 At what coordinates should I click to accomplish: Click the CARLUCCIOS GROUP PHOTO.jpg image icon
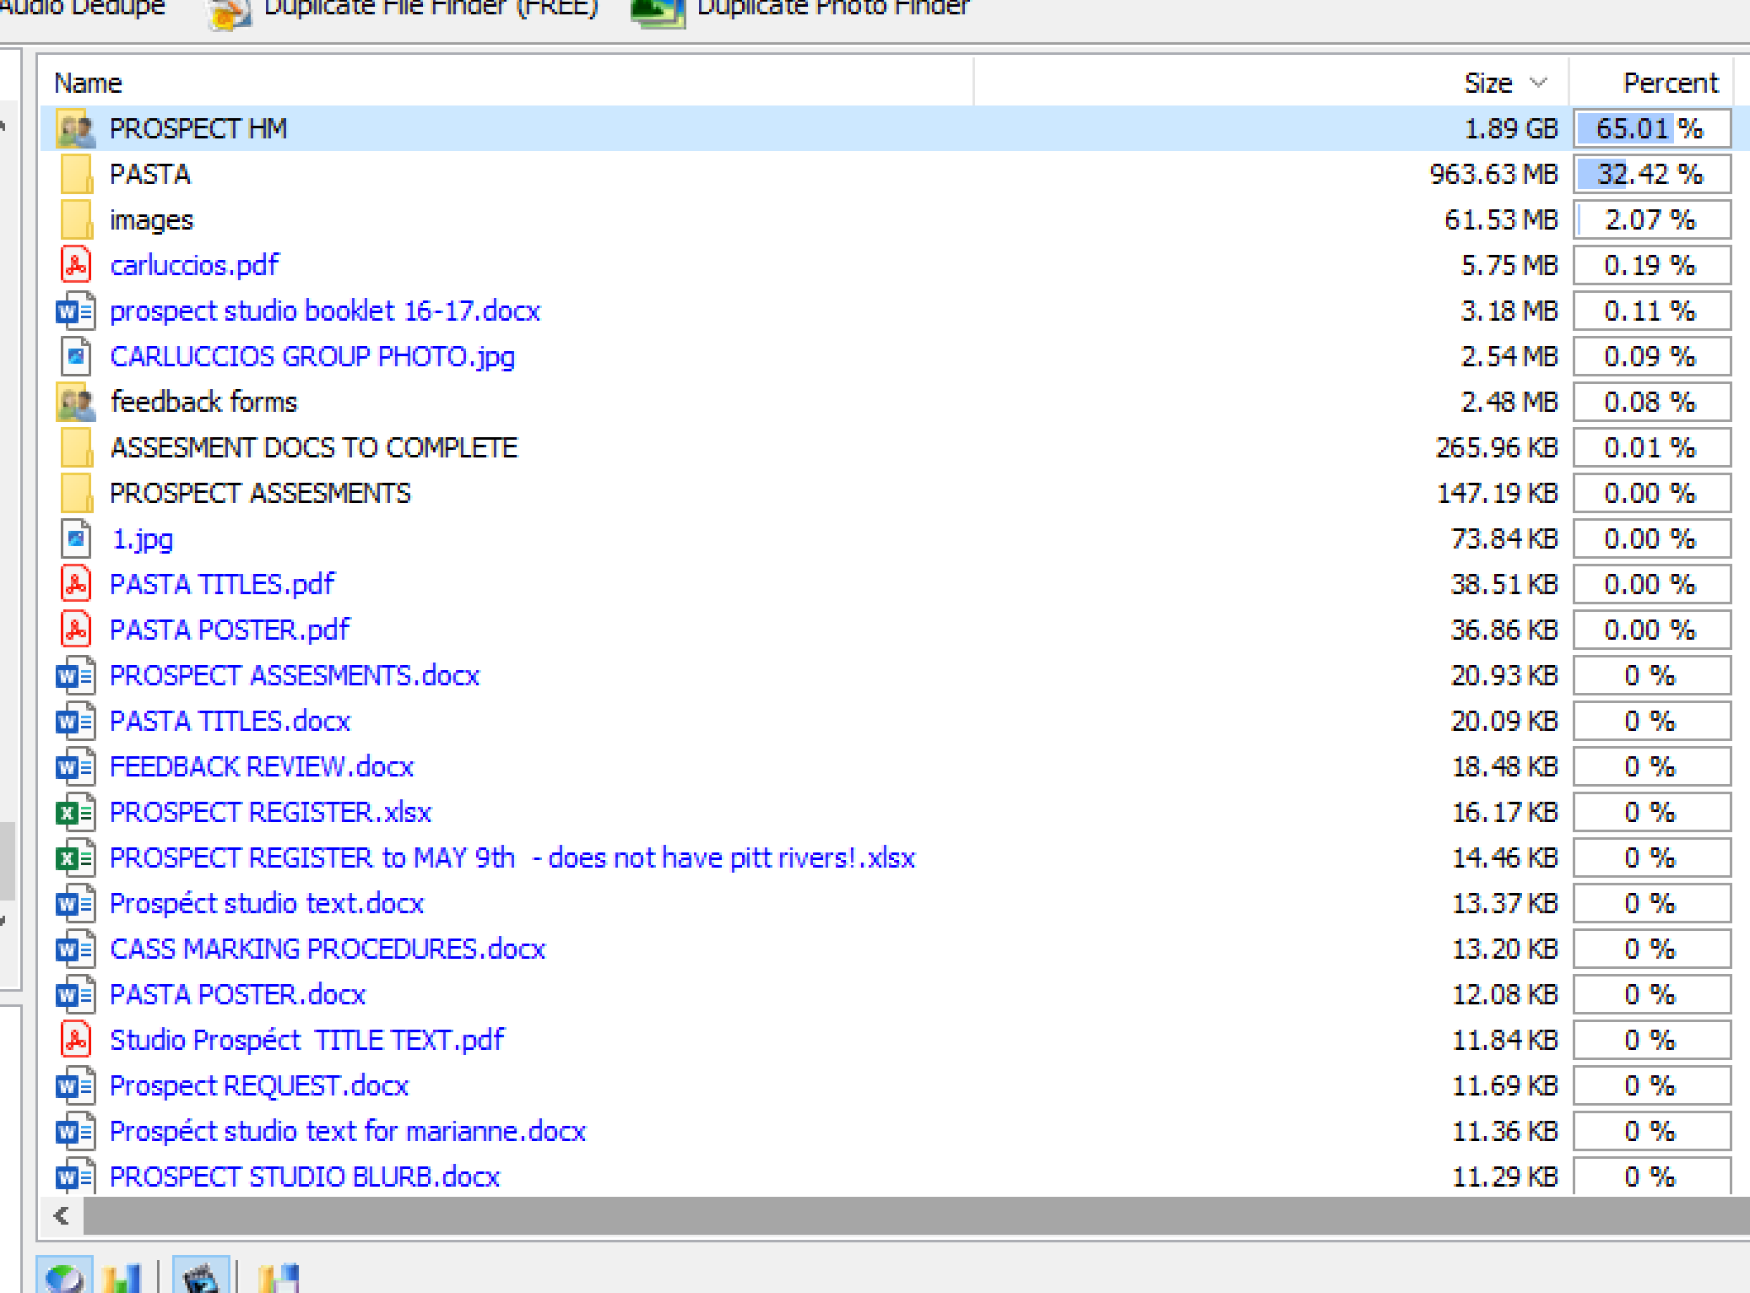coord(76,356)
